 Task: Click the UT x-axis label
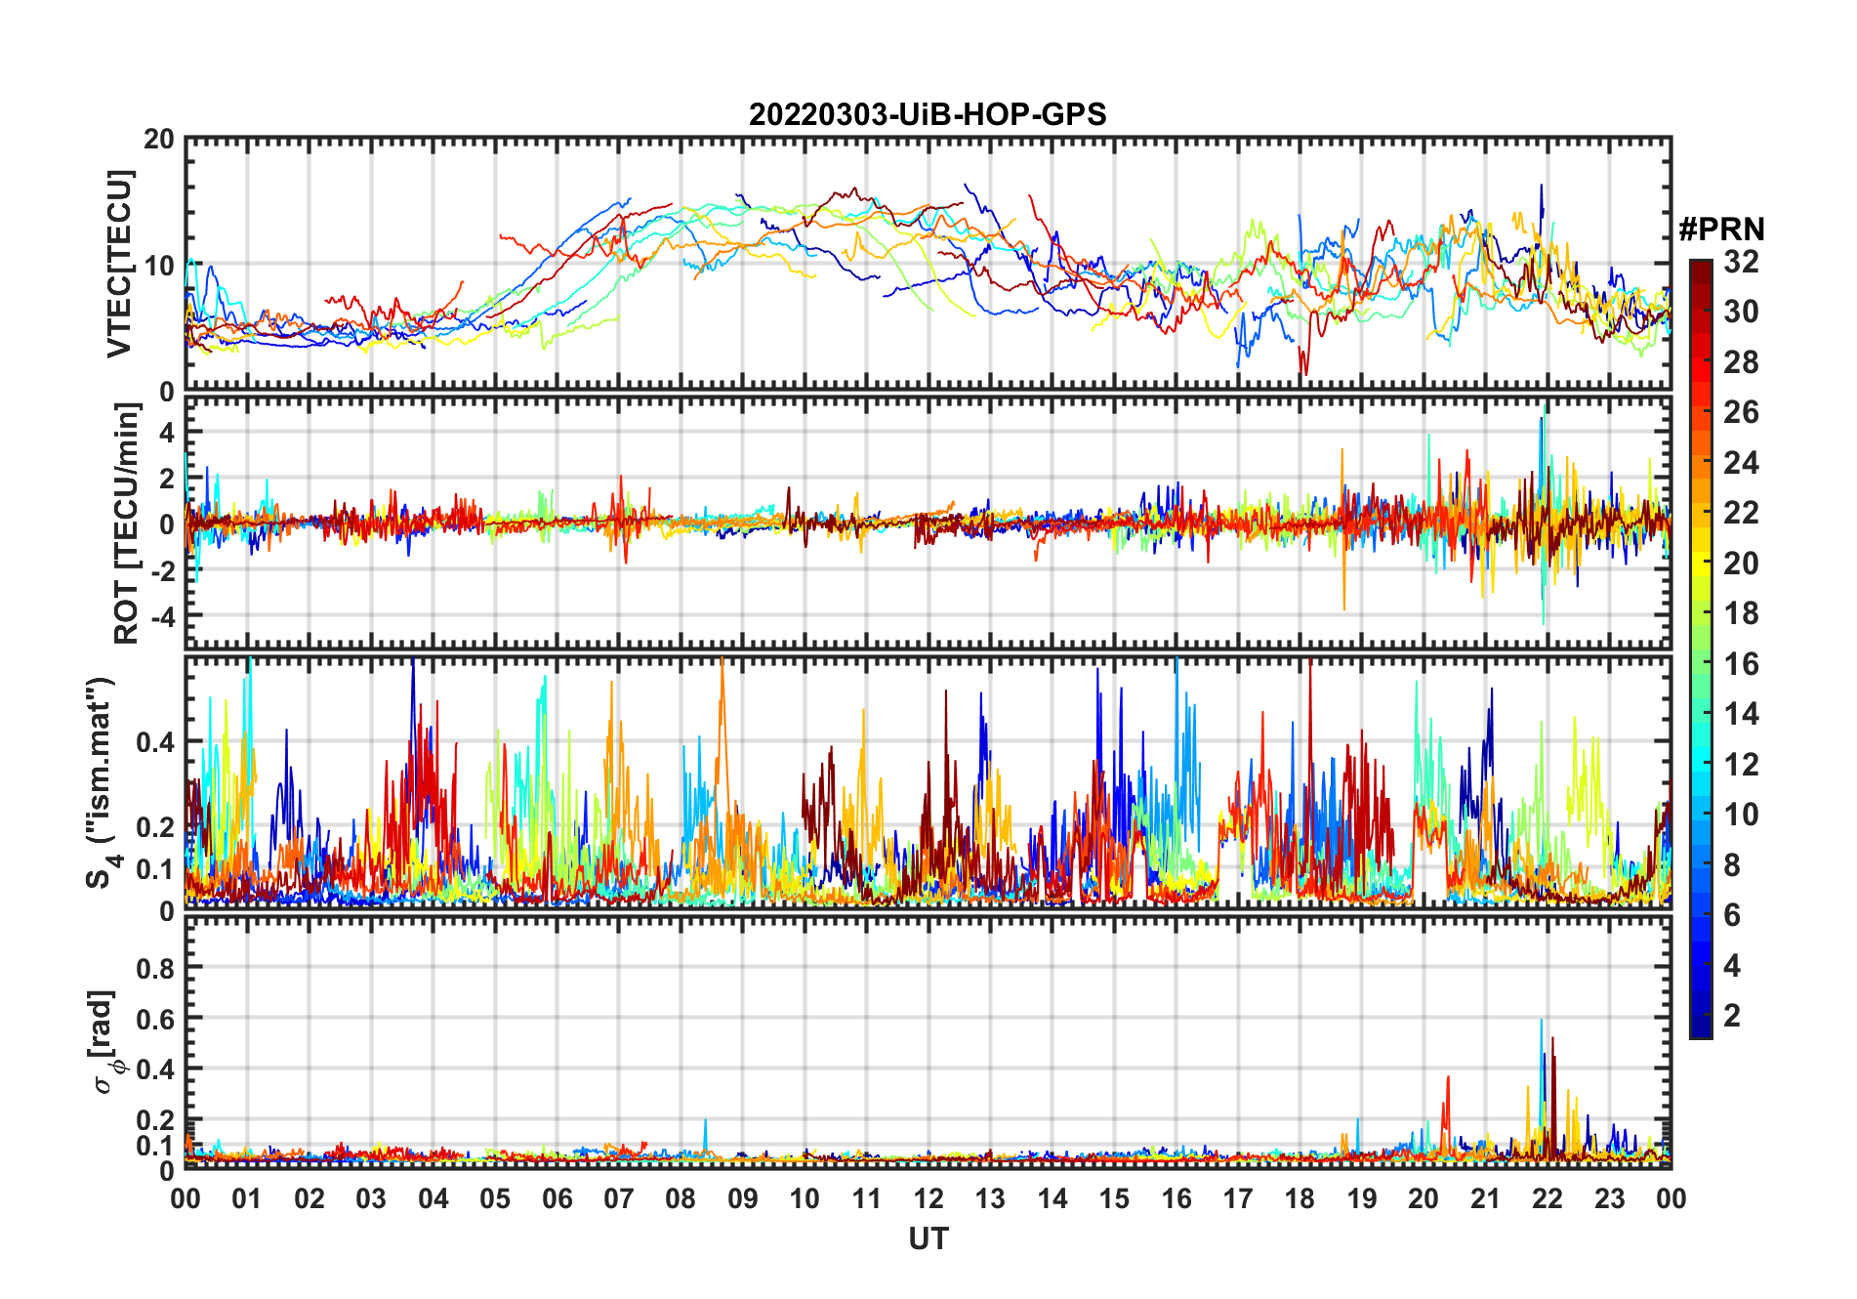928,1239
